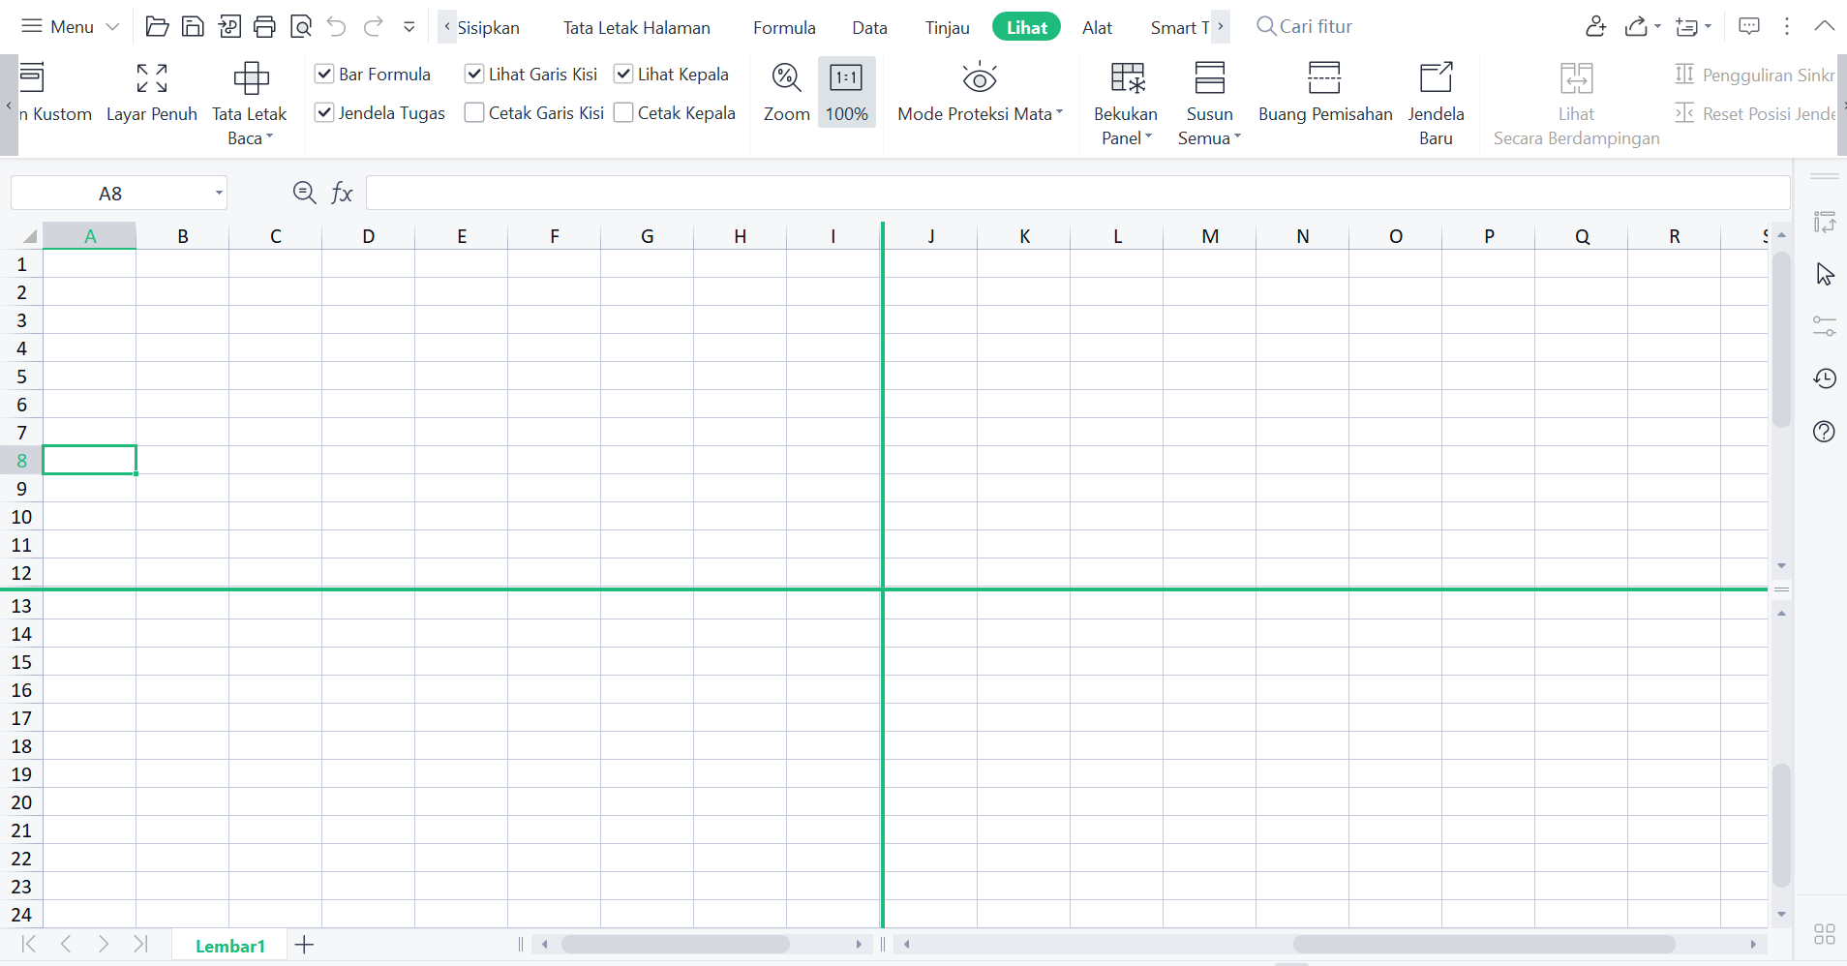Disable the Lihat Garis Kisi checkbox

474,75
